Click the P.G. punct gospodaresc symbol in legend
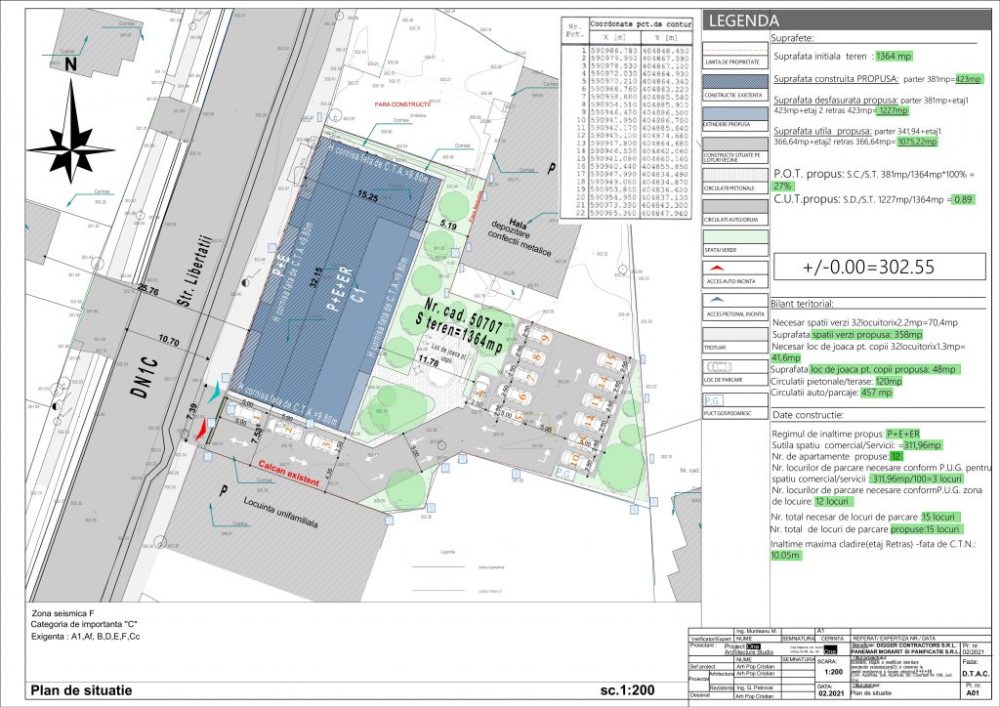 (714, 400)
